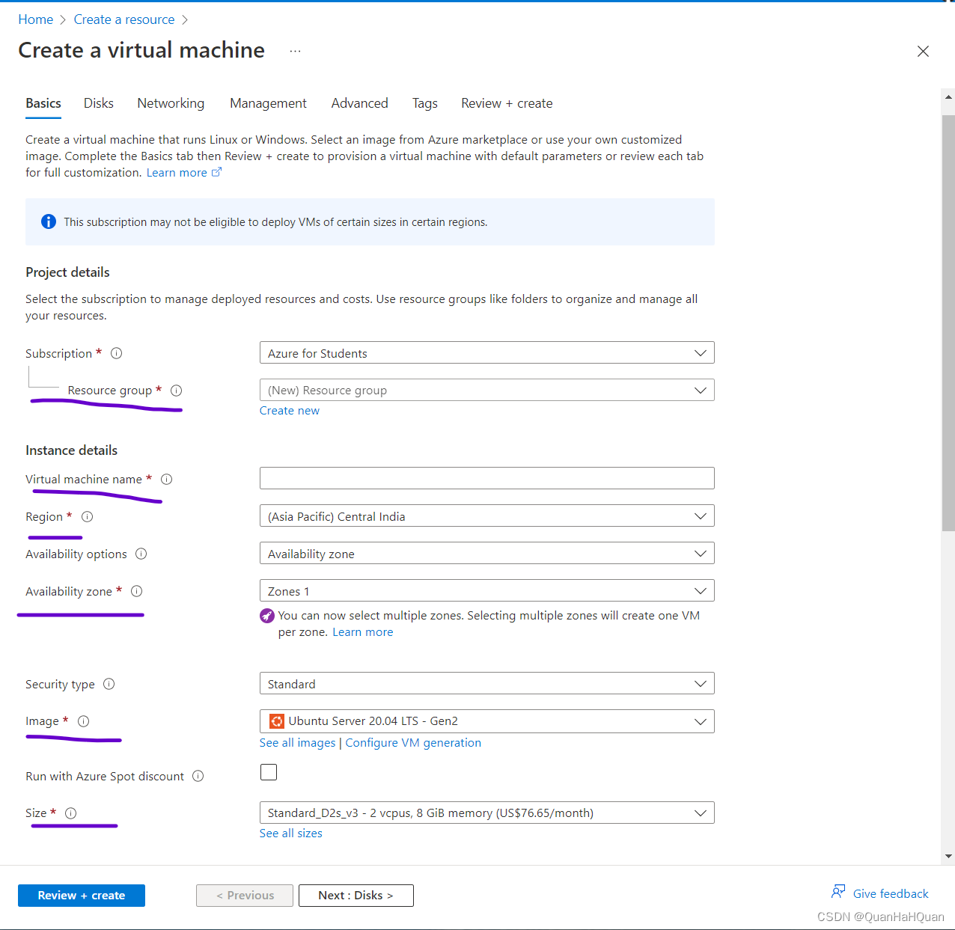Screen dimensions: 955x930
Task: Click the vertical scrollbar thumb
Action: coord(948,323)
